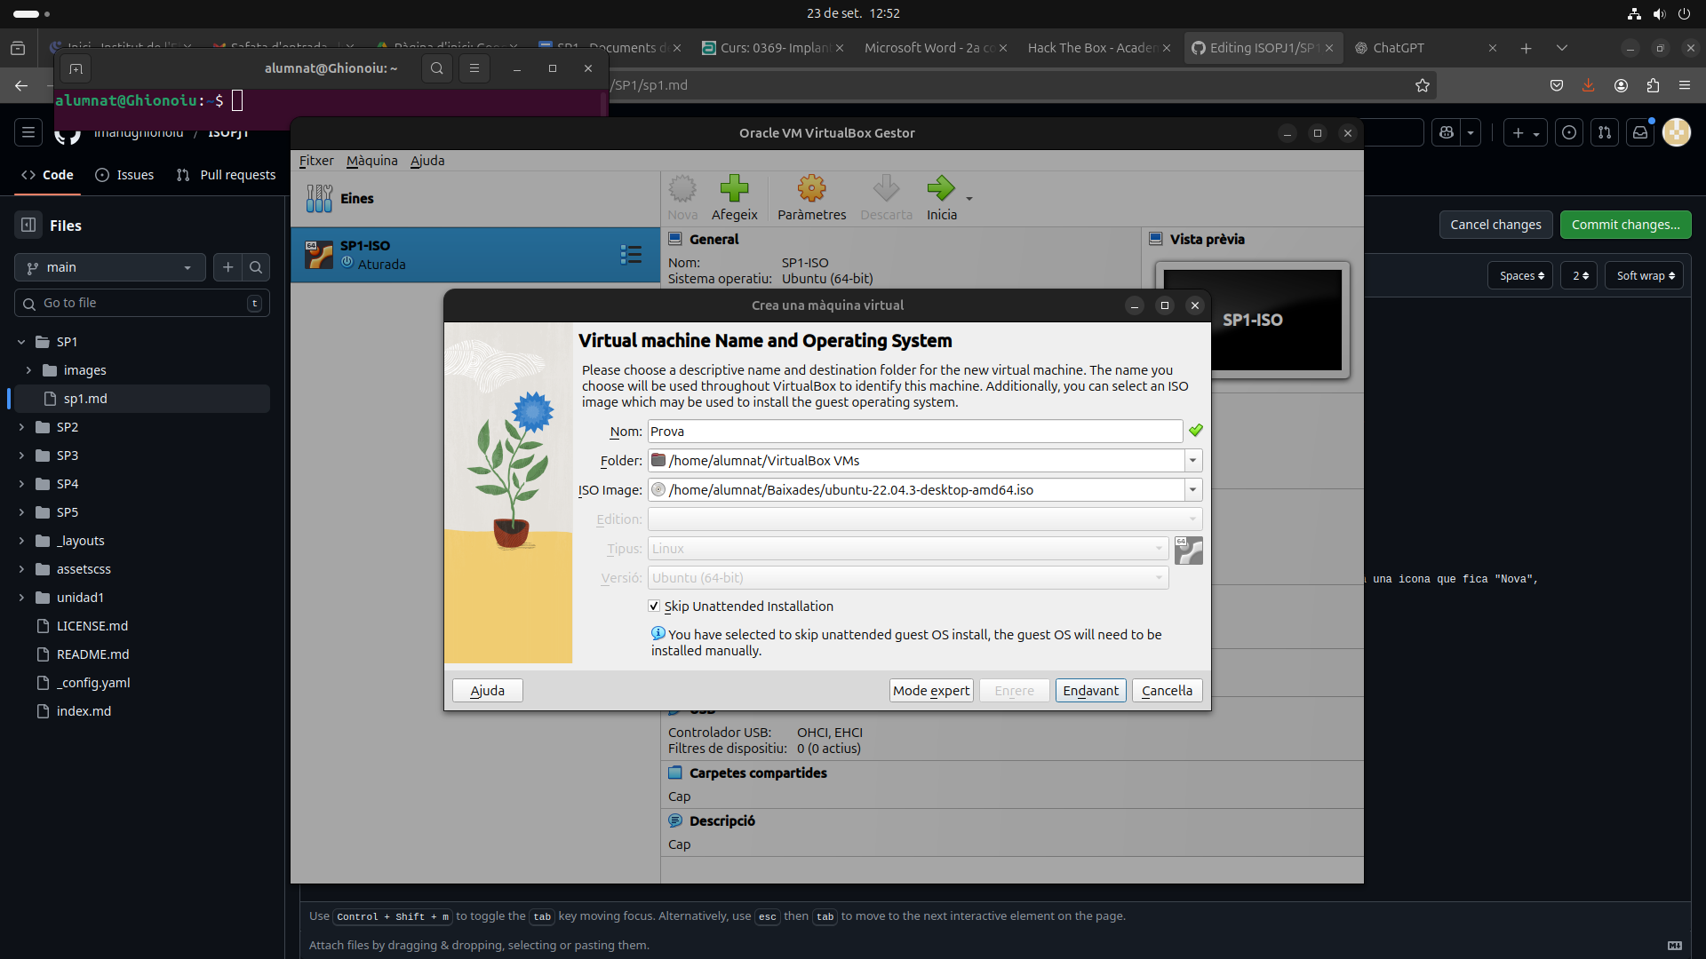Viewport: 1706px width, 959px height.
Task: Open the ISO Image dropdown arrow
Action: [x=1192, y=490]
